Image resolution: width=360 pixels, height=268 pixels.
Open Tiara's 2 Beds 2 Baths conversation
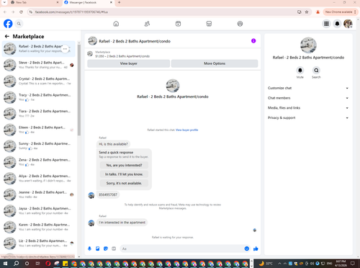click(x=39, y=114)
